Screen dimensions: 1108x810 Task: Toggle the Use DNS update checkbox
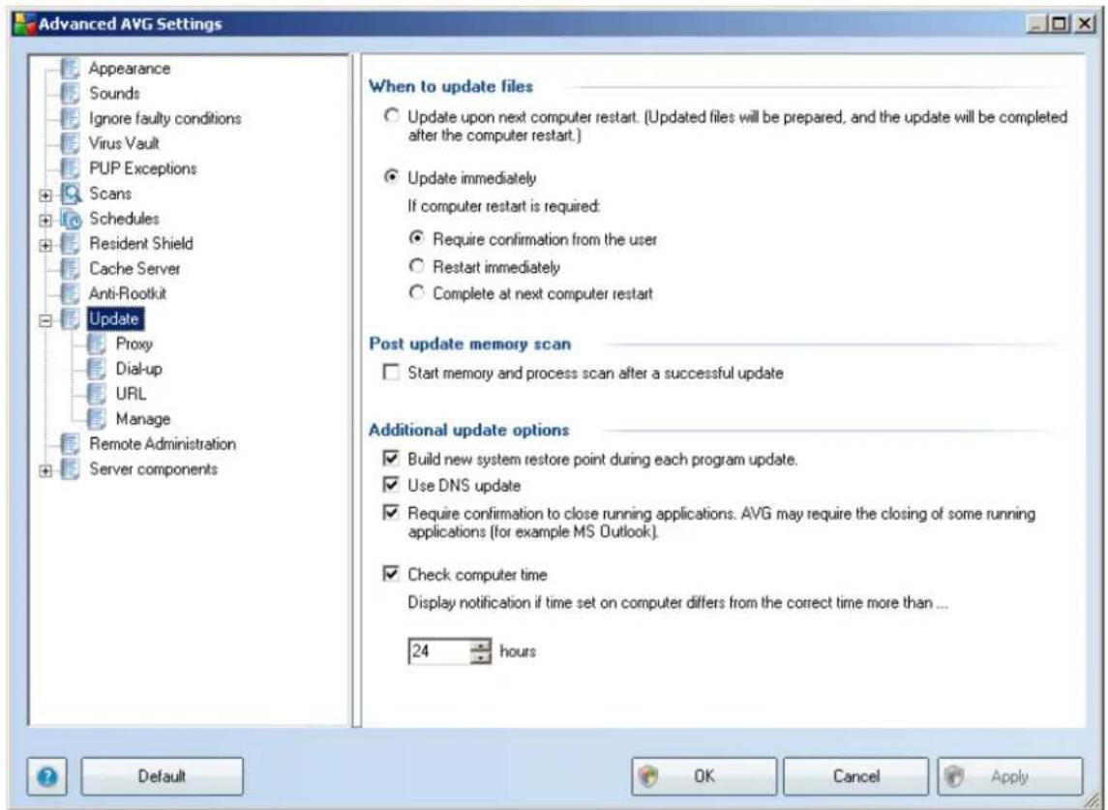391,484
